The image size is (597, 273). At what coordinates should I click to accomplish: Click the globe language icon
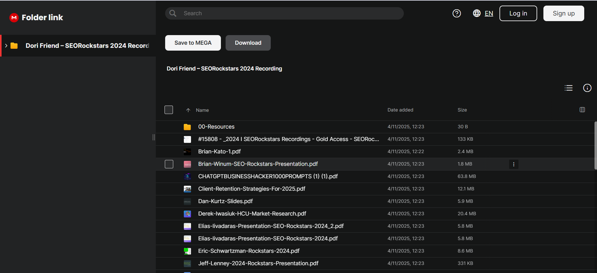[x=477, y=13]
